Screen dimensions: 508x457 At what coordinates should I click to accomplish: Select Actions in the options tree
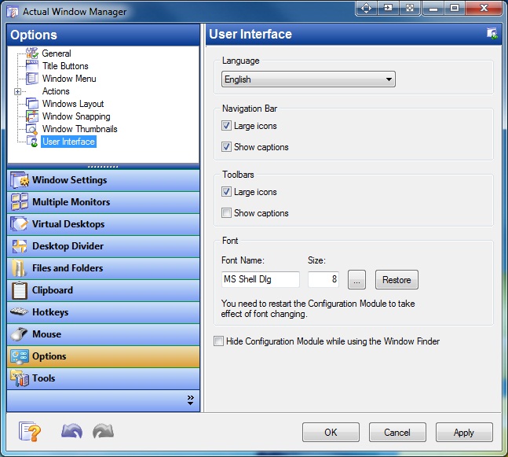tap(56, 91)
